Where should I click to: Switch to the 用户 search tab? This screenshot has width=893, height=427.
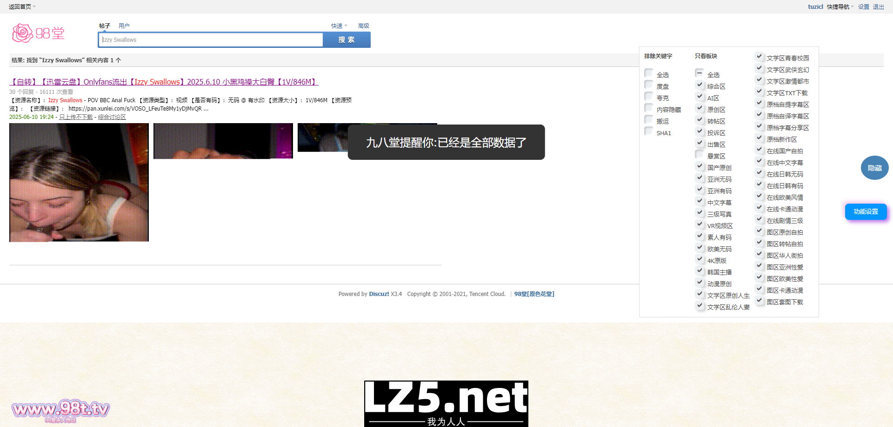124,26
